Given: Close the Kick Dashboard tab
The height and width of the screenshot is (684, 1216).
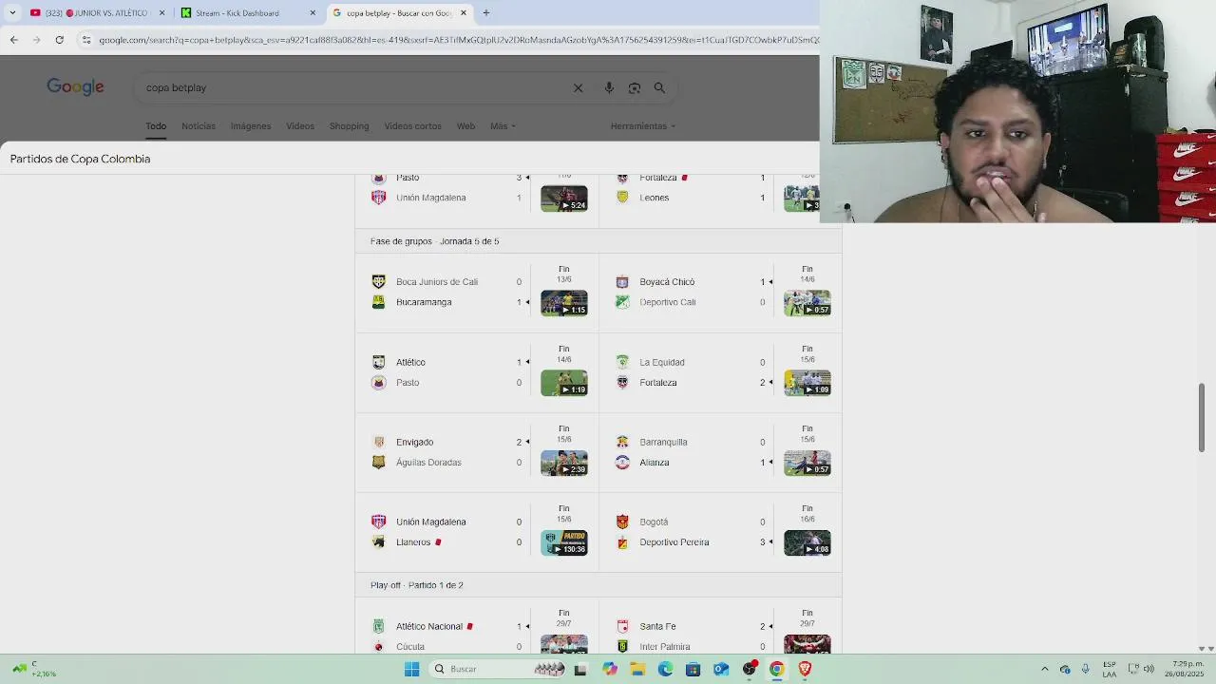Looking at the screenshot, I should click(313, 13).
